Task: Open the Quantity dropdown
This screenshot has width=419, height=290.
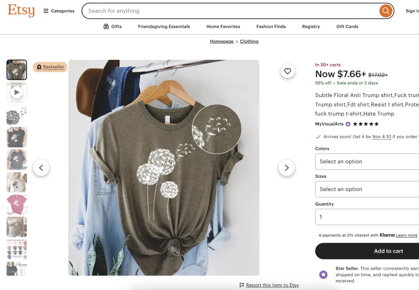Action: 367,217
